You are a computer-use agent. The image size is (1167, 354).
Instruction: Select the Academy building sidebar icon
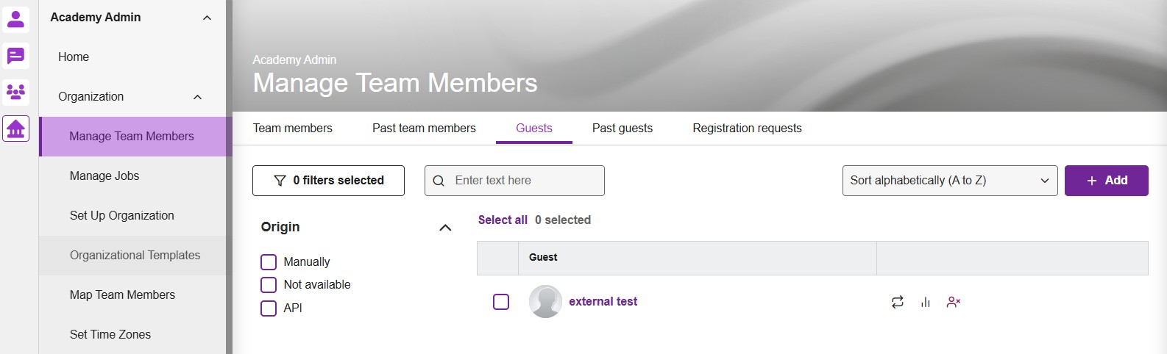point(15,129)
